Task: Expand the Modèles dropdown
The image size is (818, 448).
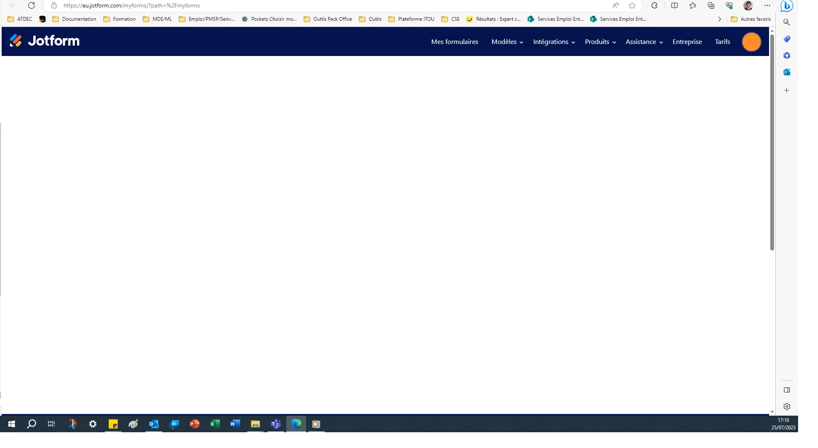Action: (x=504, y=41)
